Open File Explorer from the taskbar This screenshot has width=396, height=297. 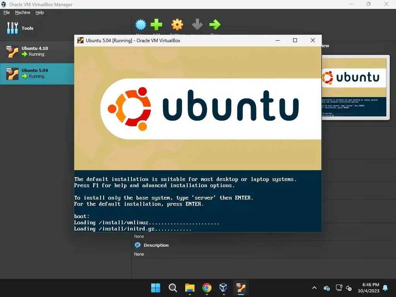click(189, 288)
